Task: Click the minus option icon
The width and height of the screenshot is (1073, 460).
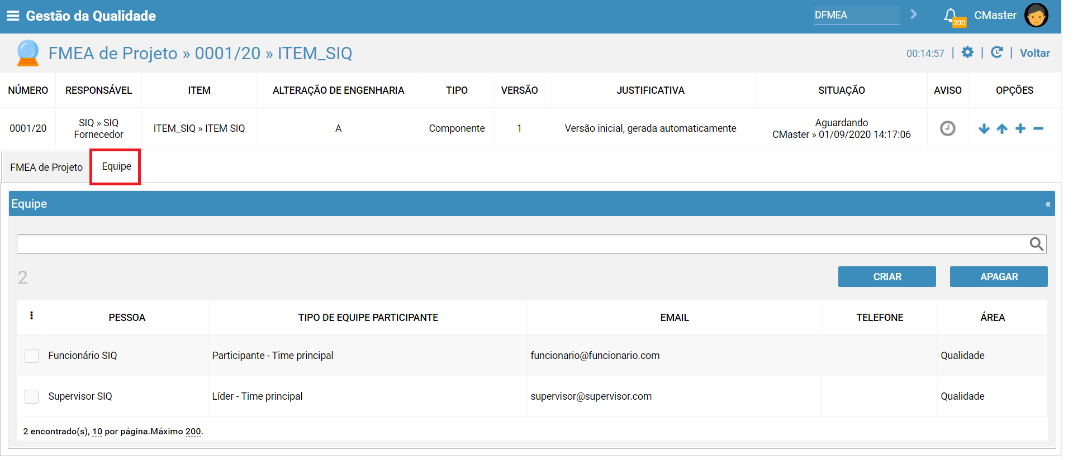Action: [x=1038, y=128]
